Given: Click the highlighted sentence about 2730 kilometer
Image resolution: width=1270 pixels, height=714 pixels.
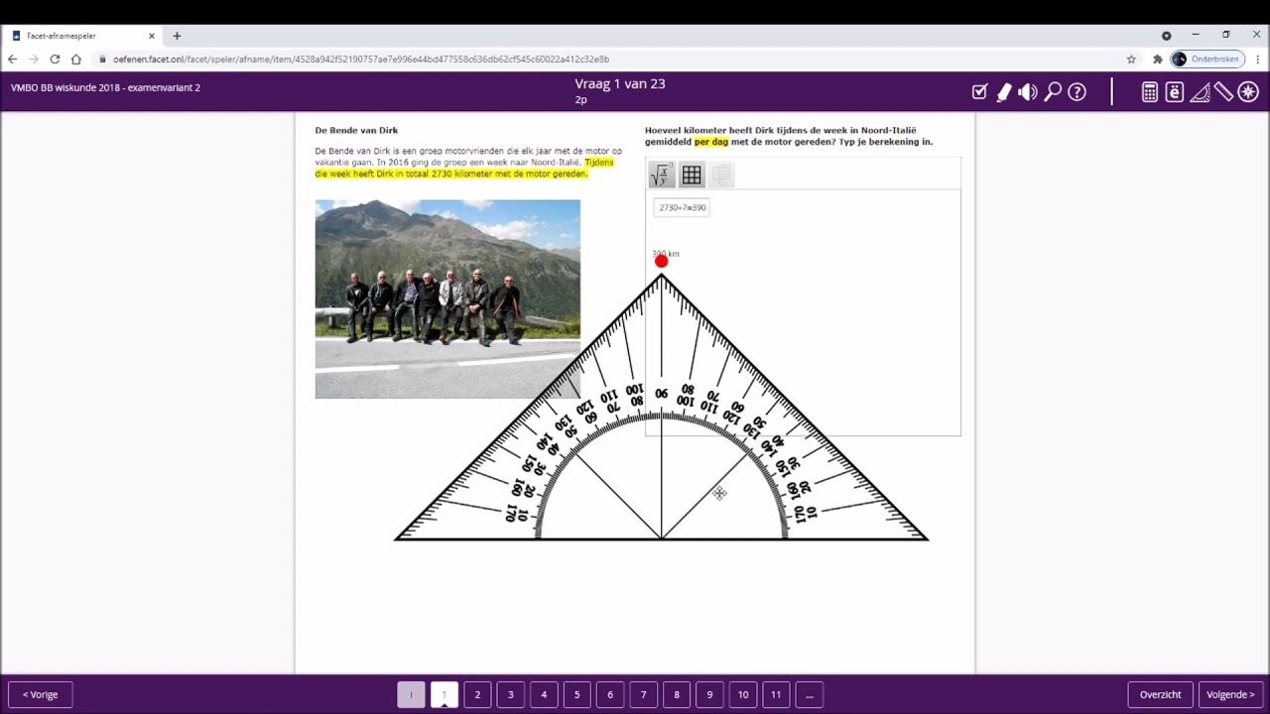Looking at the screenshot, I should pos(464,168).
